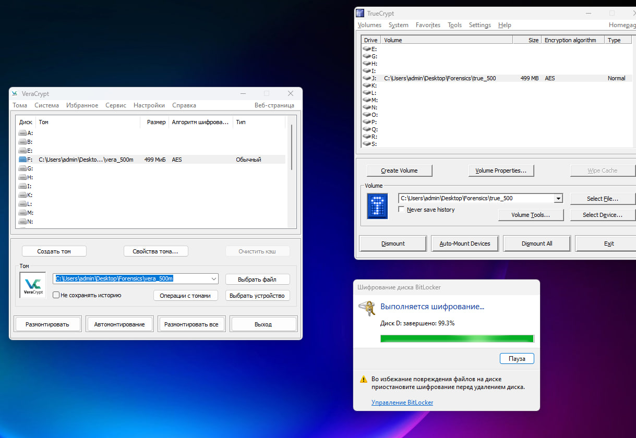Click TrueCrypt 'Select Device...' button
This screenshot has width=636, height=438.
point(603,215)
